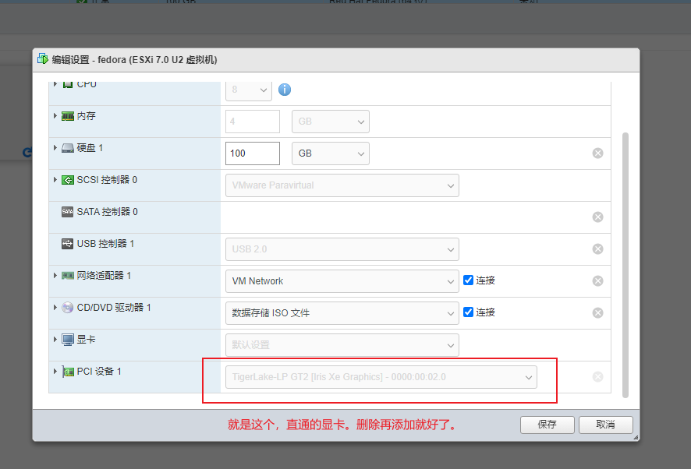This screenshot has height=469, width=691.
Task: Remove SATA 控制器 0 with its X icon
Action: click(x=597, y=217)
